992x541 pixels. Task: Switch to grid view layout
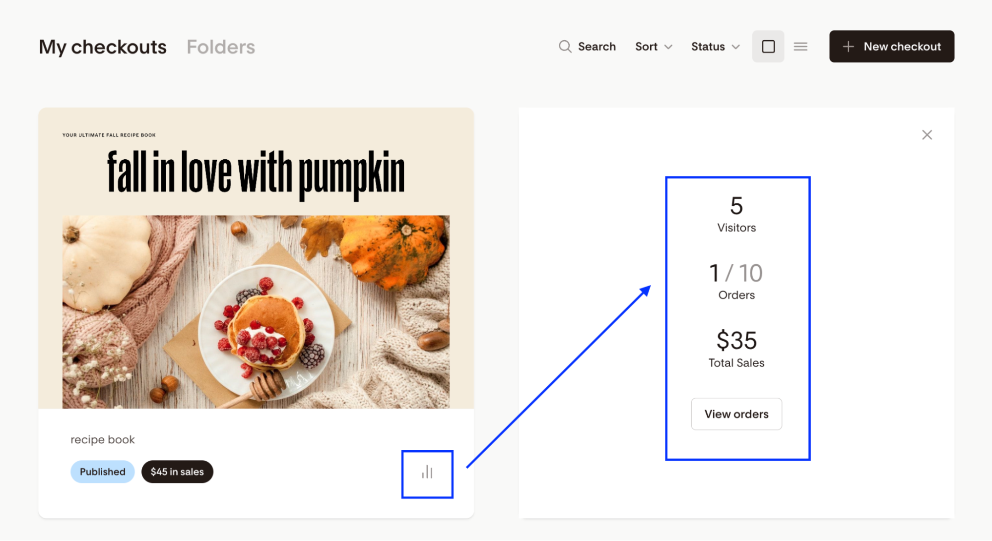[x=768, y=47]
